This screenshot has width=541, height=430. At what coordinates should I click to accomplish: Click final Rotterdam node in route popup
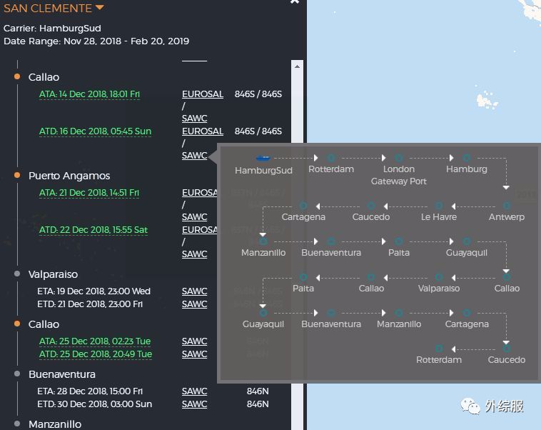pyautogui.click(x=439, y=349)
